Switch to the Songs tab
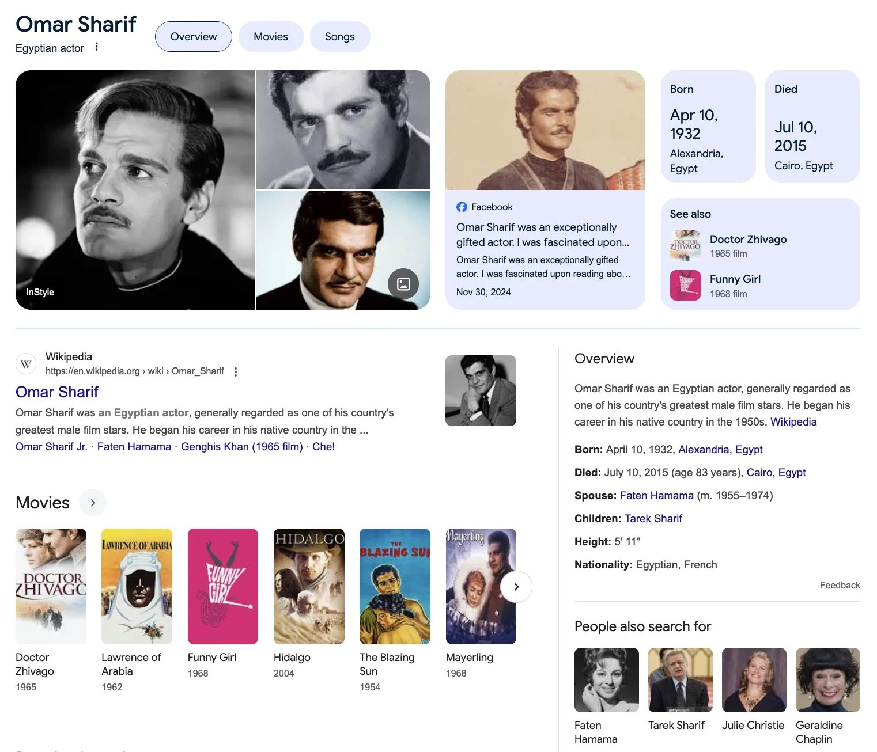This screenshot has width=877, height=752. tap(340, 37)
